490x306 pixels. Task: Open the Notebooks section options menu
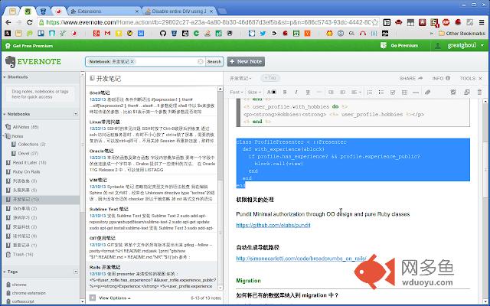point(76,114)
